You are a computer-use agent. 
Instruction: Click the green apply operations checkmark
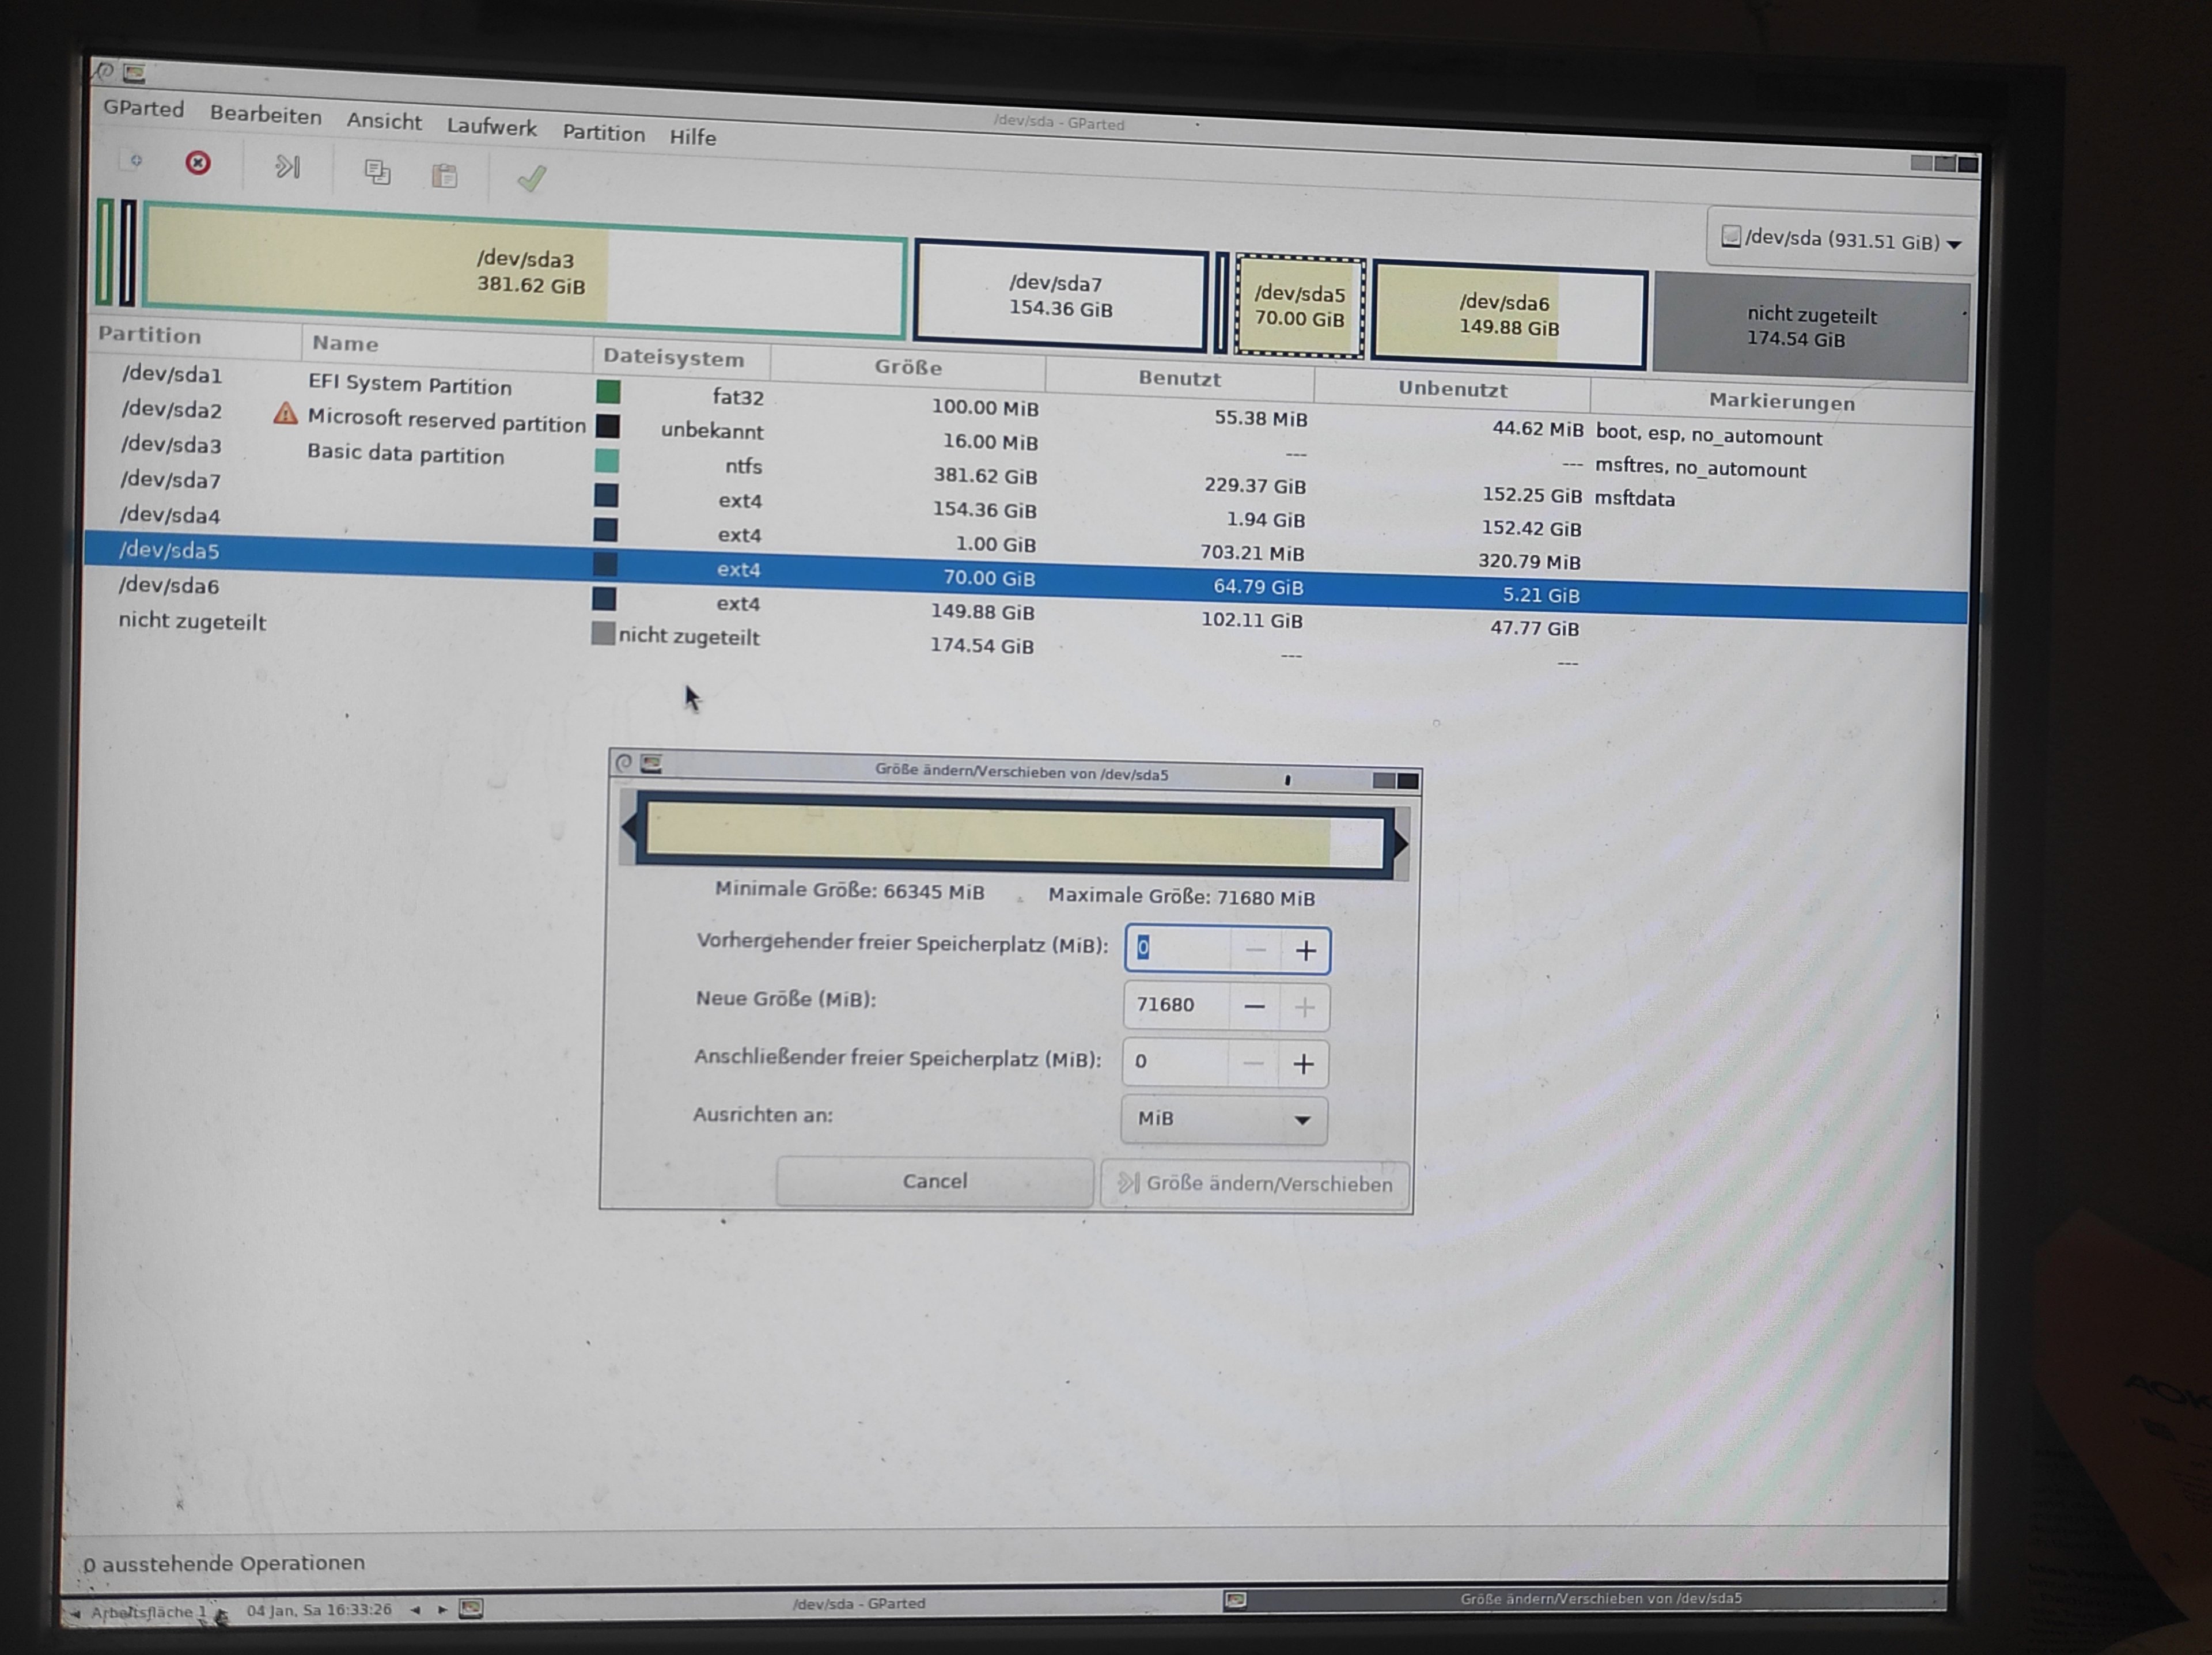pos(531,179)
